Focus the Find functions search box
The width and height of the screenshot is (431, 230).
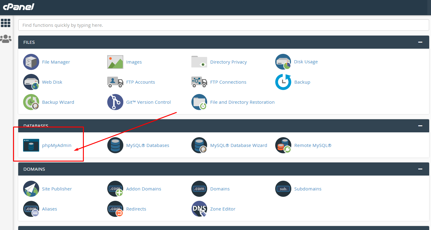pyautogui.click(x=224, y=25)
